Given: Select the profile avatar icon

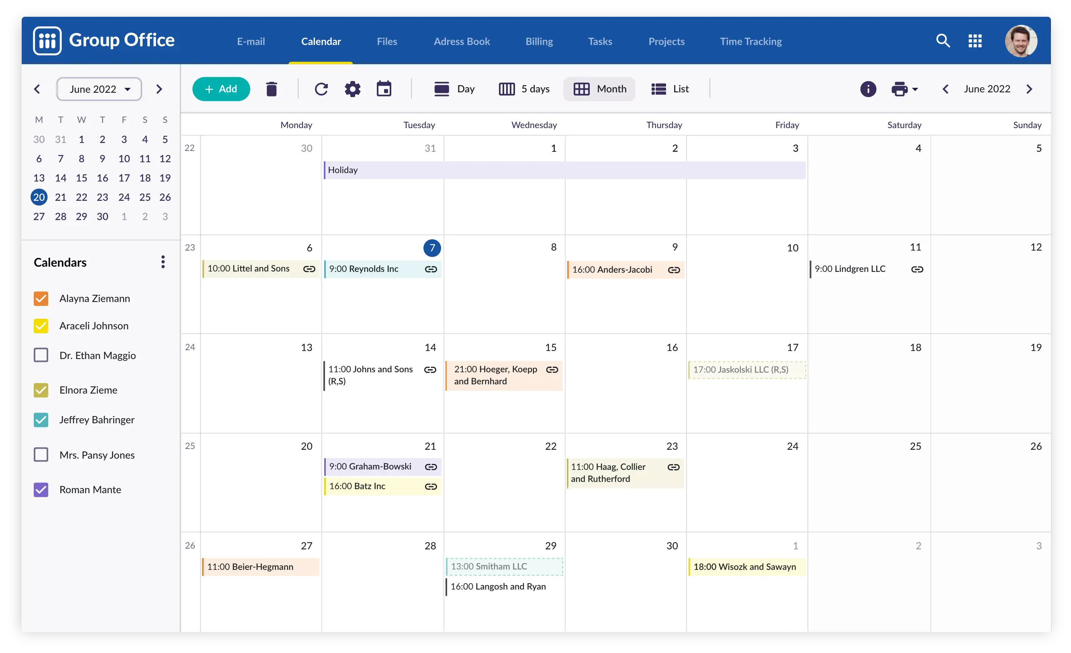Looking at the screenshot, I should [x=1020, y=41].
